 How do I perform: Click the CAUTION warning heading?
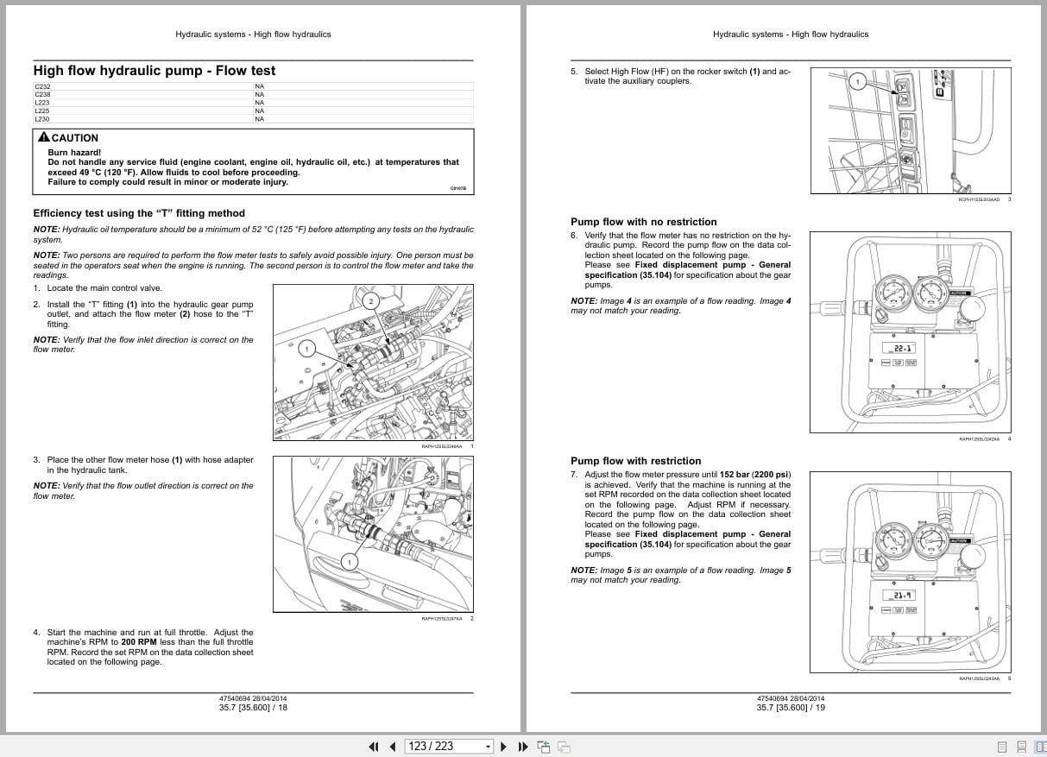pyautogui.click(x=68, y=137)
